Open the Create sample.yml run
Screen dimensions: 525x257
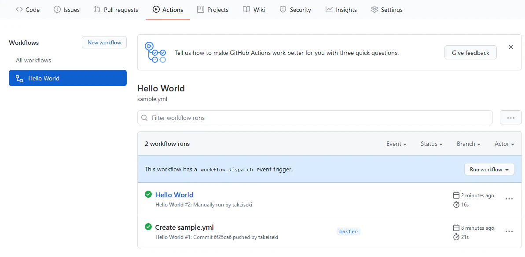(184, 228)
